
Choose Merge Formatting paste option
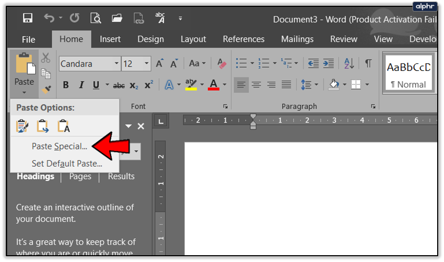(43, 126)
